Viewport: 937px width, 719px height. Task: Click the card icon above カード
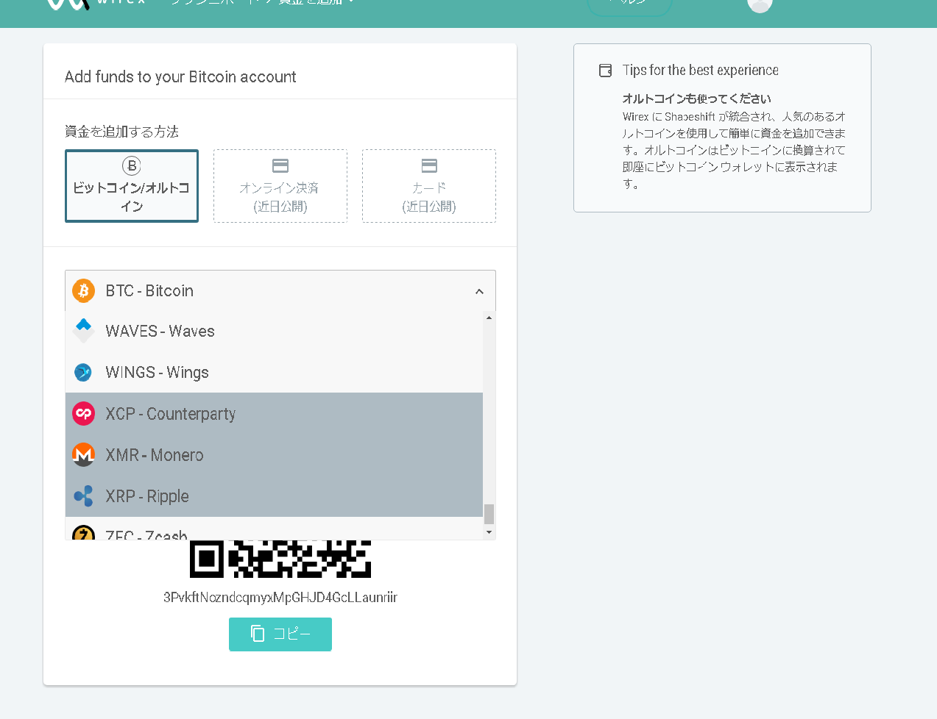429,165
